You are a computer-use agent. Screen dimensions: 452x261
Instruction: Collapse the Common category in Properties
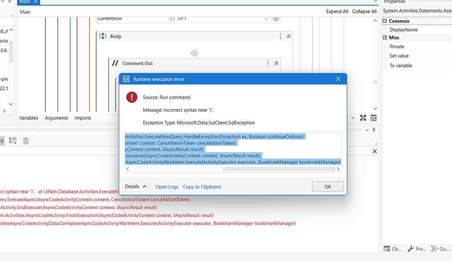point(384,21)
